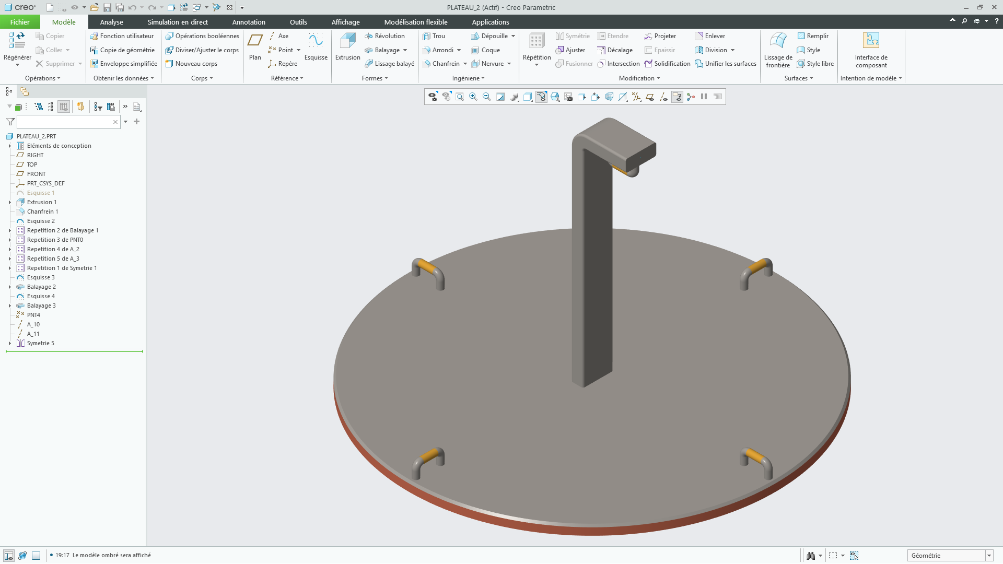Click Unifier les surfaces button
The height and width of the screenshot is (564, 1003).
(726, 64)
